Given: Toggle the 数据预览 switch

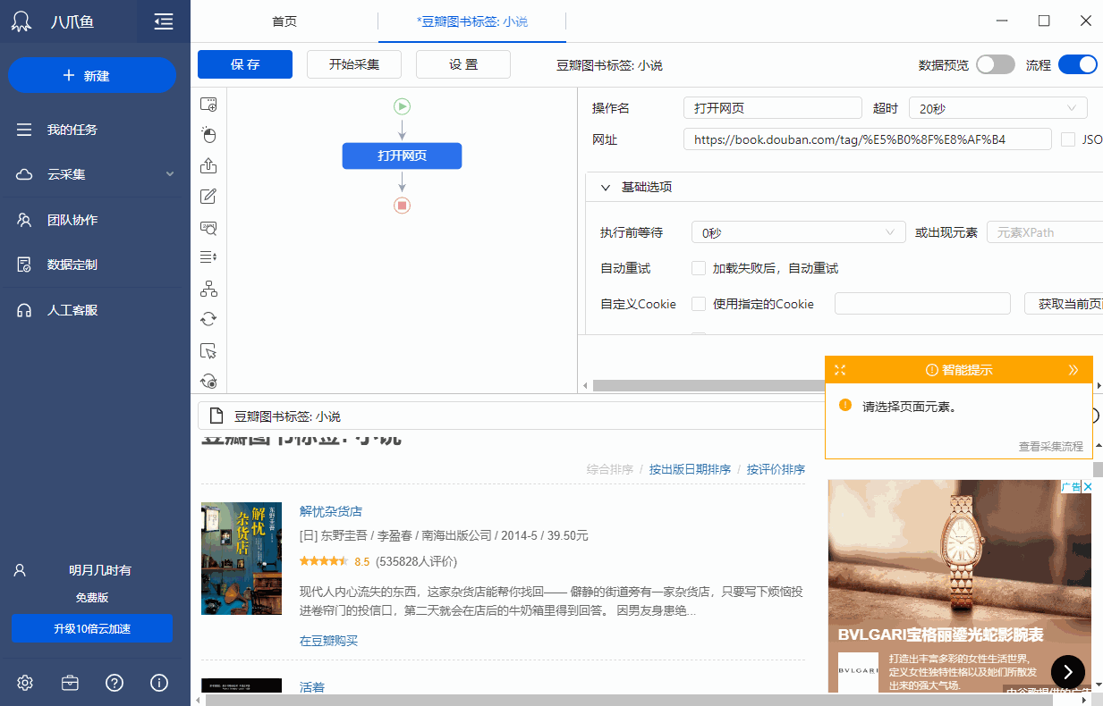Looking at the screenshot, I should click(996, 64).
